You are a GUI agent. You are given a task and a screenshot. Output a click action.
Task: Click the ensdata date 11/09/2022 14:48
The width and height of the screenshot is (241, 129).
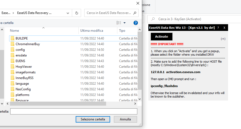click(92, 55)
